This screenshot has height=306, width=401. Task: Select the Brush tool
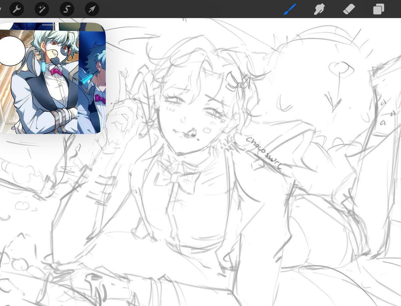[x=289, y=9]
